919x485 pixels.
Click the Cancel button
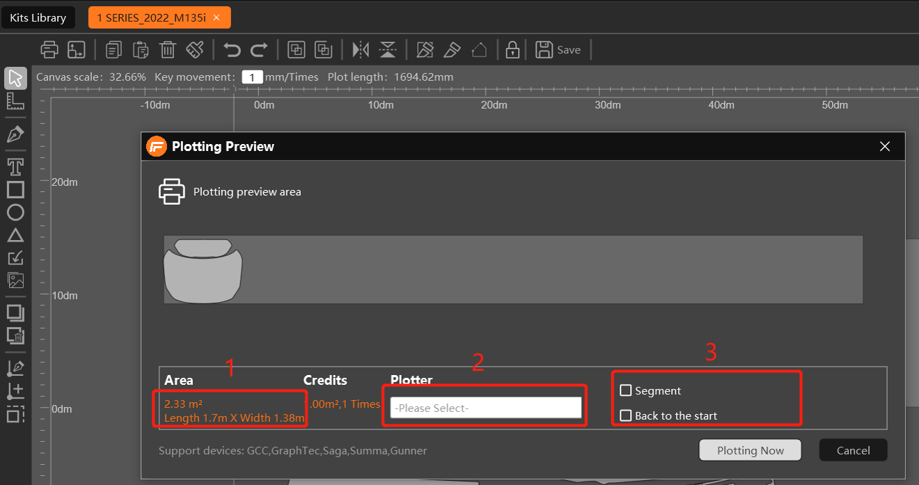[x=854, y=450]
